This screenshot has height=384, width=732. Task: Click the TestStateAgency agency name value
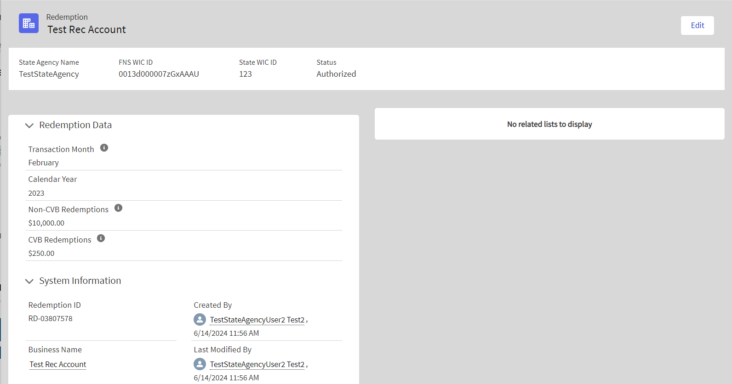click(x=49, y=74)
